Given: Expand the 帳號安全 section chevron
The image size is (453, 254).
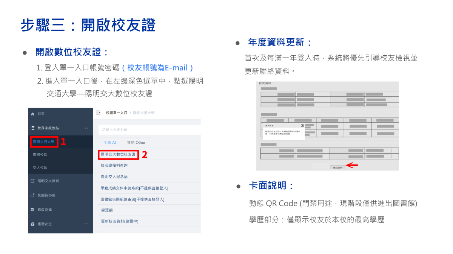Looking at the screenshot, I should coord(86,224).
